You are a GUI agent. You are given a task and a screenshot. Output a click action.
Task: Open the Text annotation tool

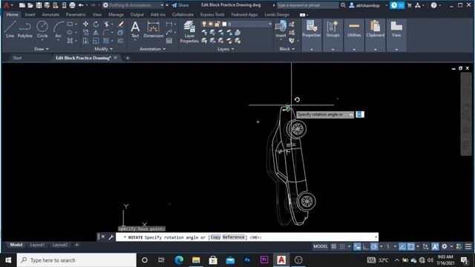coord(135,30)
